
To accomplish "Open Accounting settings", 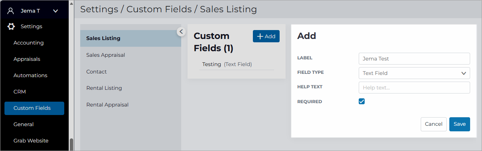I will [x=29, y=43].
